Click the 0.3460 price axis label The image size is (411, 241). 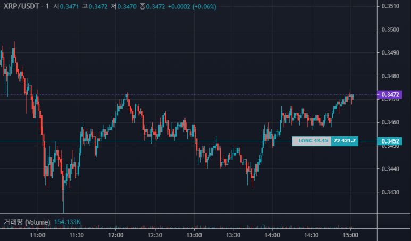pos(390,122)
